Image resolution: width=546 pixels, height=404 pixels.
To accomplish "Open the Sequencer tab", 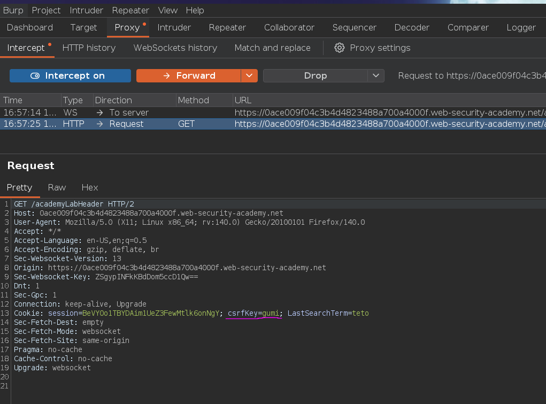I will 355,27.
